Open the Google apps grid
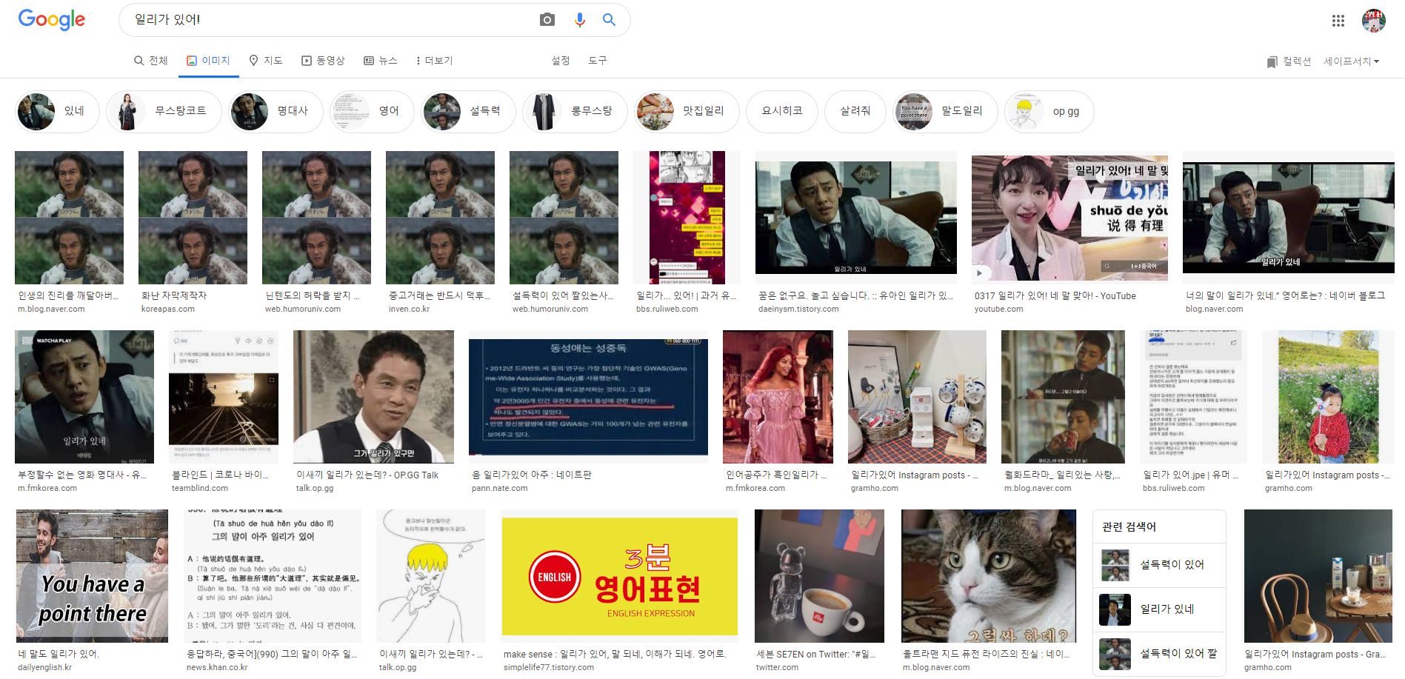The image size is (1405, 679). 1338,21
